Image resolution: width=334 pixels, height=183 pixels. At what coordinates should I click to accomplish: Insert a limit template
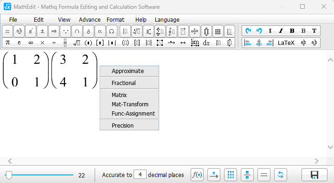tap(195, 43)
